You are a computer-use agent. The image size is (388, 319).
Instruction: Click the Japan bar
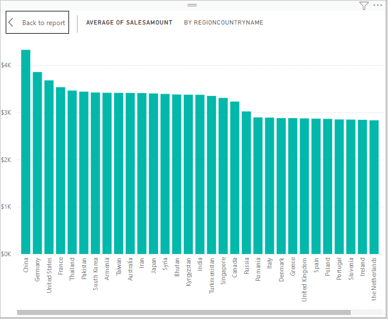pos(153,173)
